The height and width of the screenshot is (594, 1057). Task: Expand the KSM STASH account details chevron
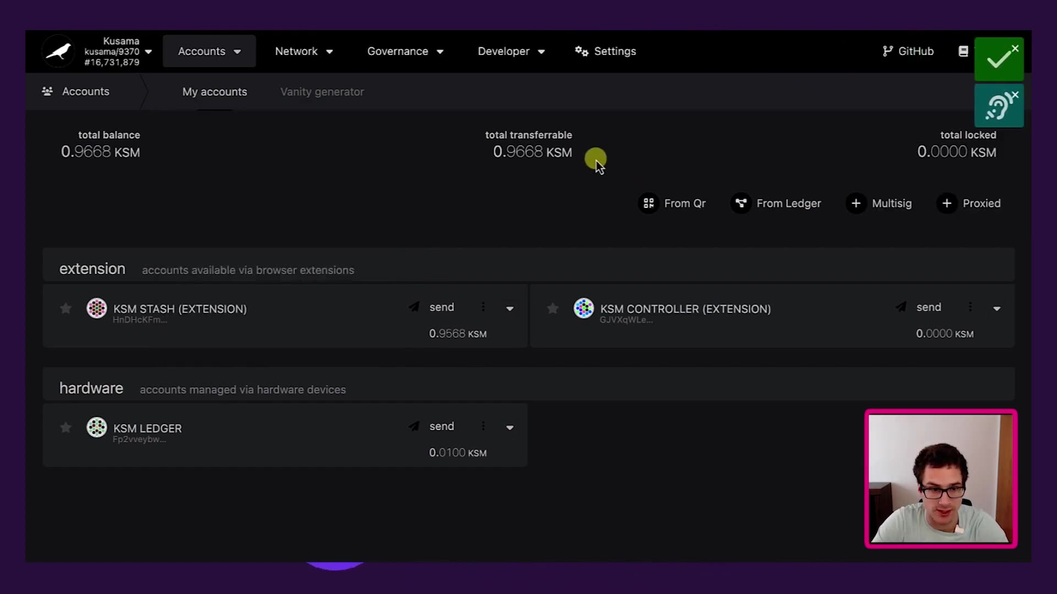[x=509, y=309]
